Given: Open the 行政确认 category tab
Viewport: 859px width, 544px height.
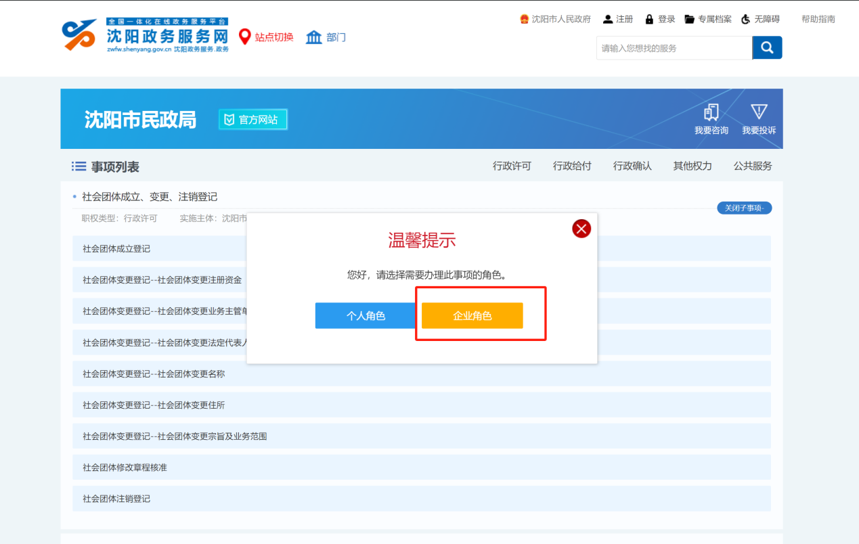Looking at the screenshot, I should tap(632, 166).
